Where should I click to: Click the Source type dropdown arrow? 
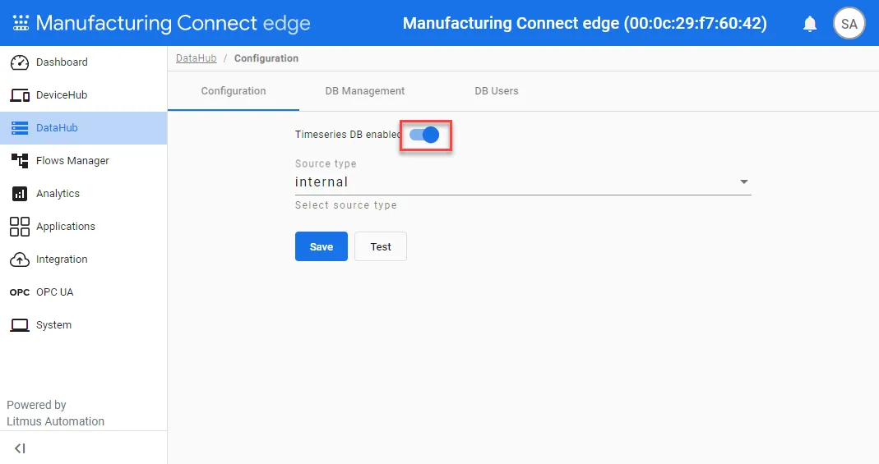pyautogui.click(x=743, y=182)
